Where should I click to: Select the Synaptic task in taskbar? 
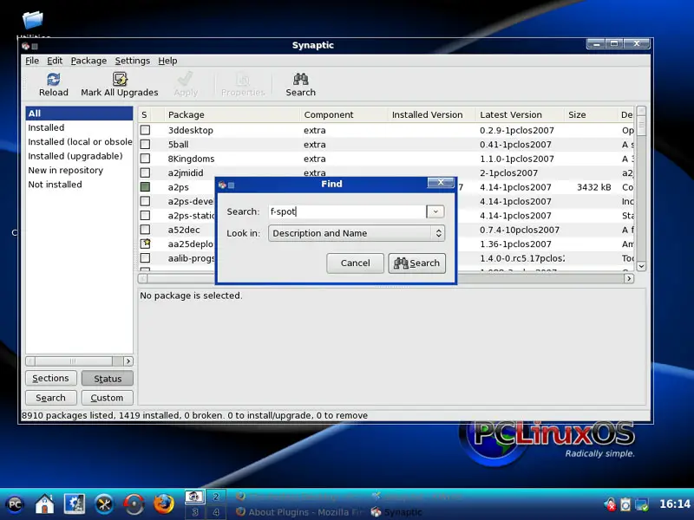pos(396,512)
